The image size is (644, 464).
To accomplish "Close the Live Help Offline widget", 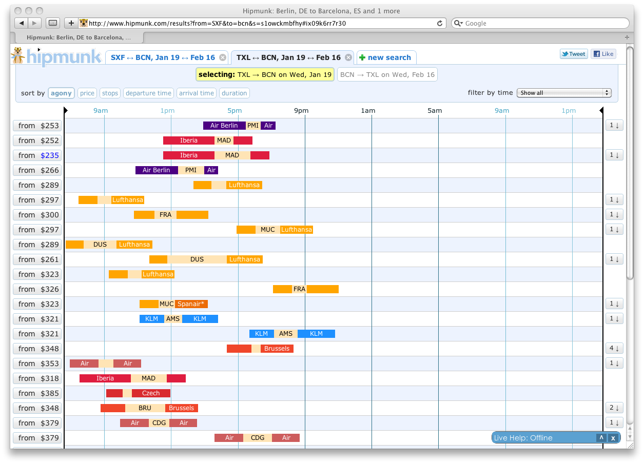I will click(x=613, y=438).
